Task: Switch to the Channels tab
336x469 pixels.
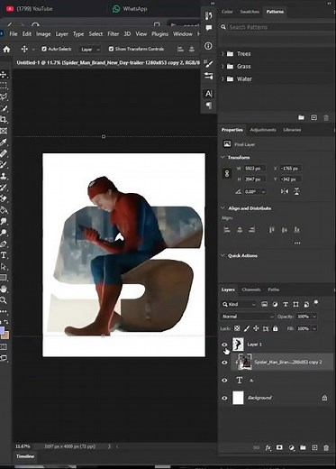Action: [x=251, y=290]
